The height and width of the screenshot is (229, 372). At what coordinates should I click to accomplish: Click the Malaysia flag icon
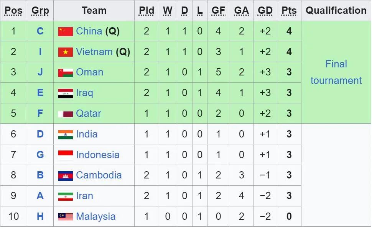pos(65,217)
